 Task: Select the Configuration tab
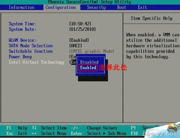pyautogui.click(x=61, y=7)
